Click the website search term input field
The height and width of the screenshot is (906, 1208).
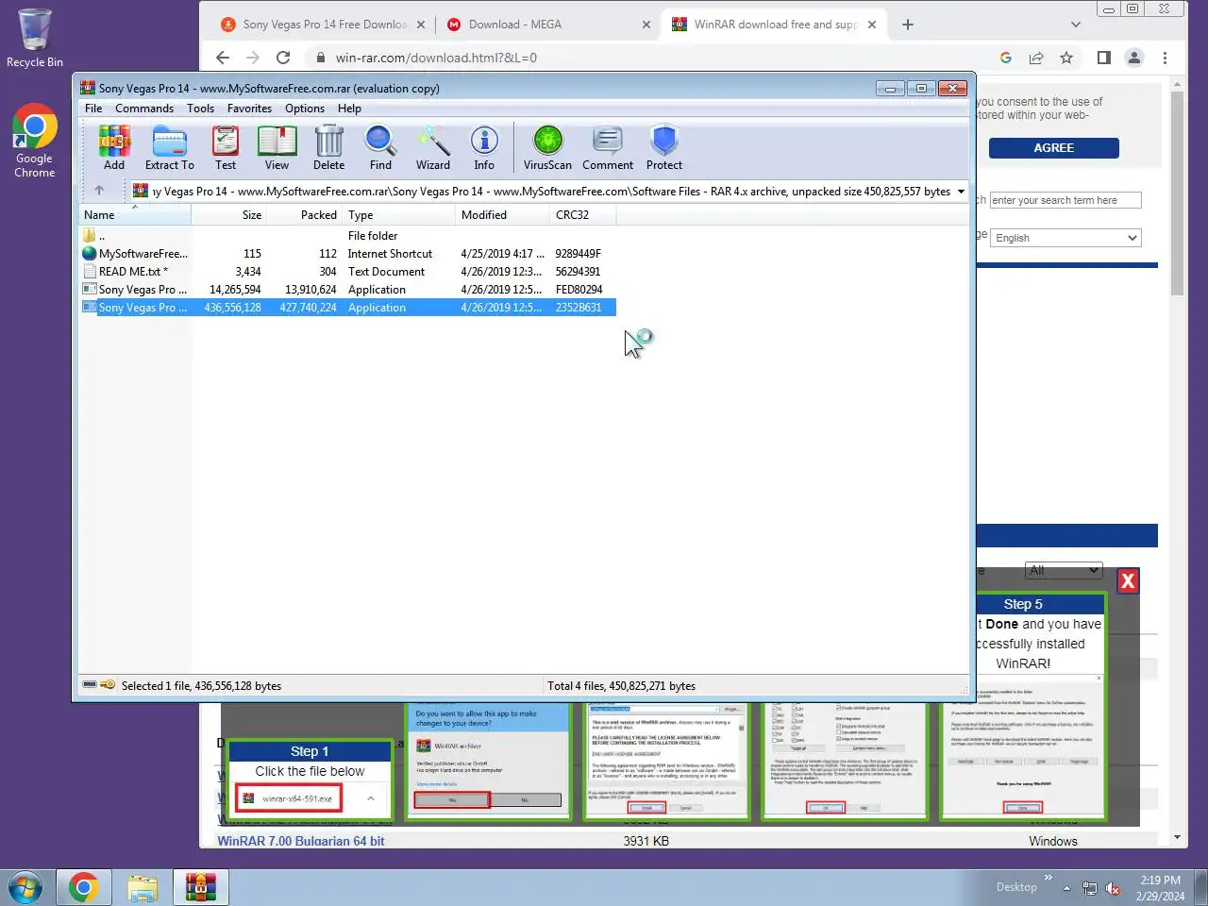coord(1065,200)
